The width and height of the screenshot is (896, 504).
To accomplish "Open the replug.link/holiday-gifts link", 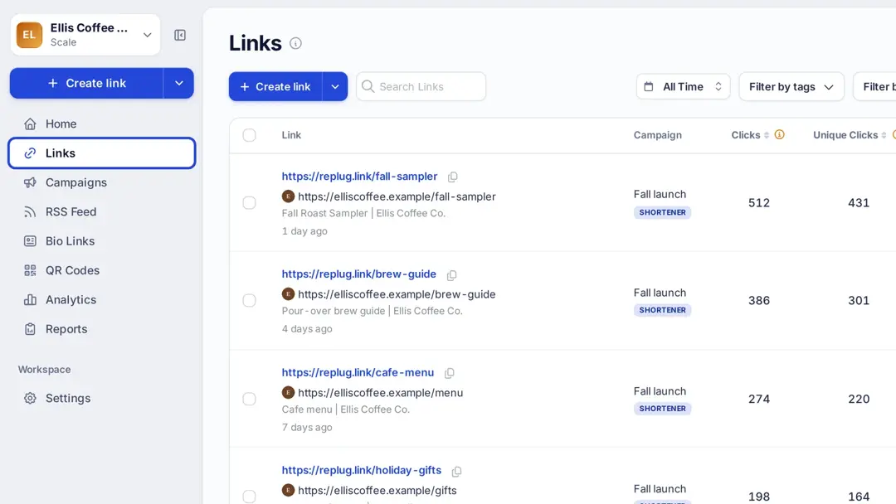I will pos(362,470).
